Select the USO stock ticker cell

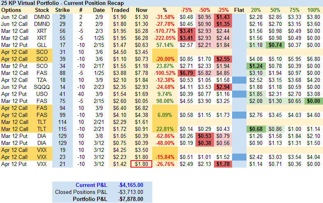tap(42, 94)
